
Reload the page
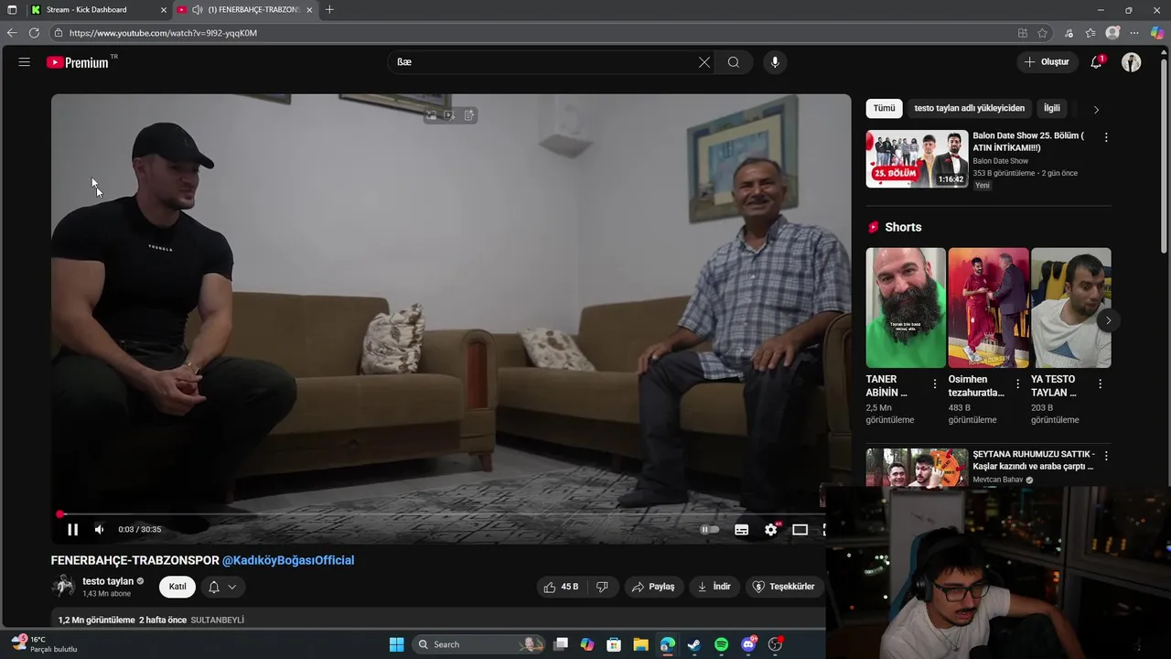click(x=34, y=33)
